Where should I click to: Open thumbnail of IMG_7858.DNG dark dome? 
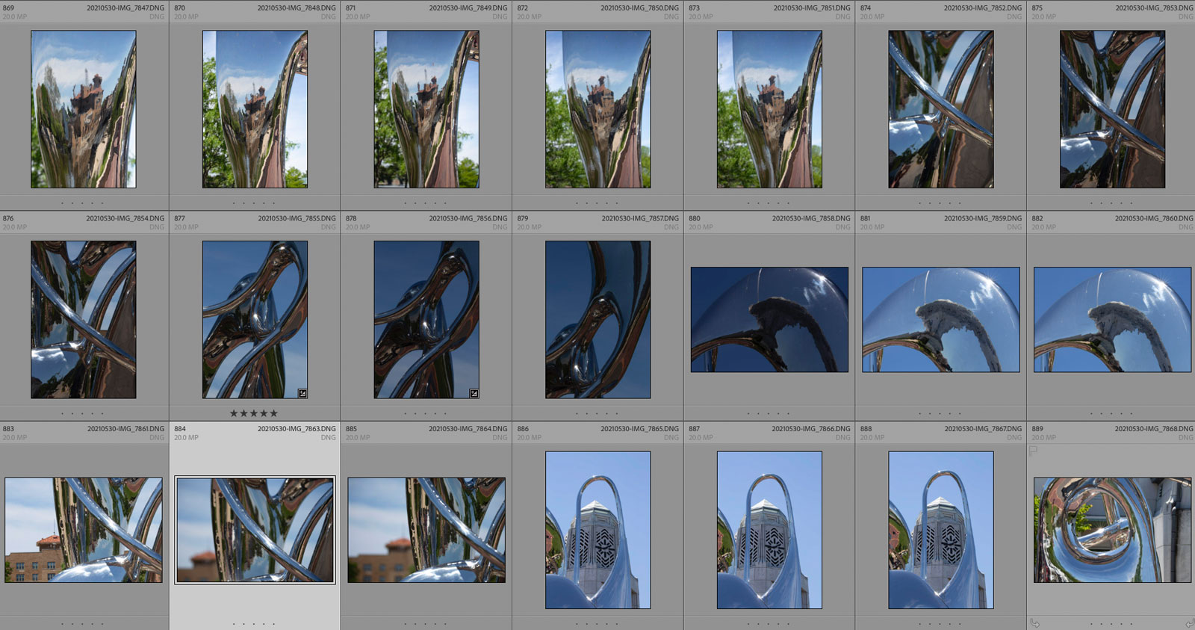pos(769,319)
